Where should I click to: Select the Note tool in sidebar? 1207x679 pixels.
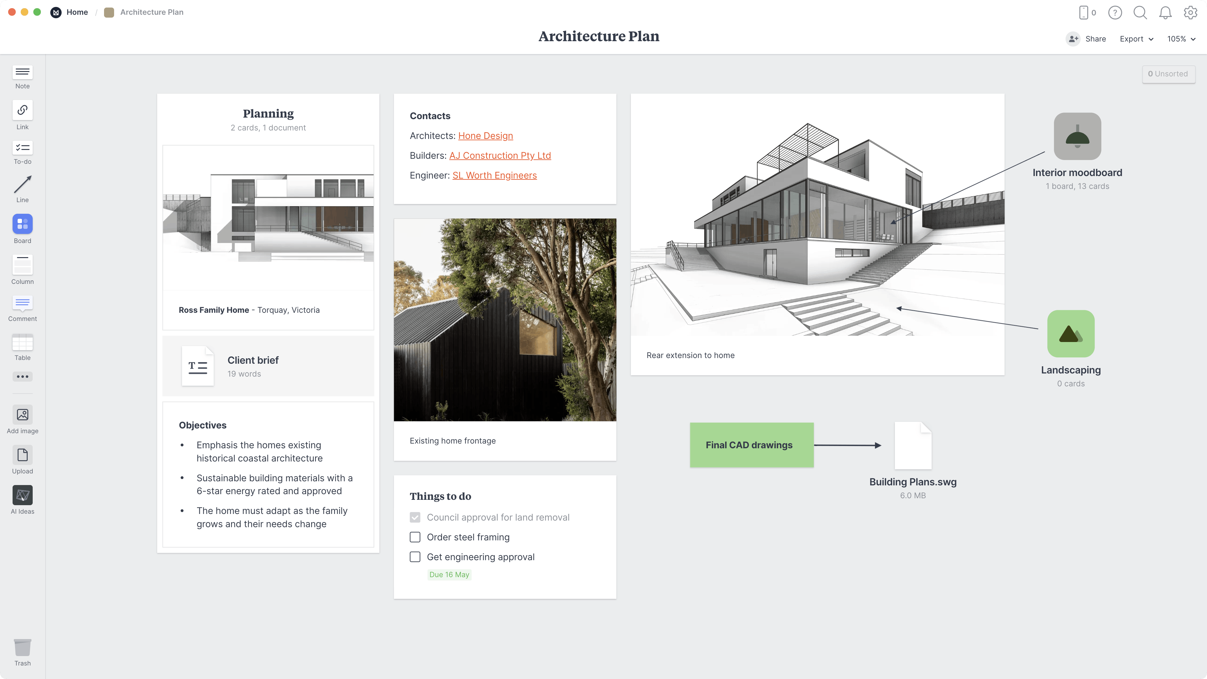click(x=22, y=76)
